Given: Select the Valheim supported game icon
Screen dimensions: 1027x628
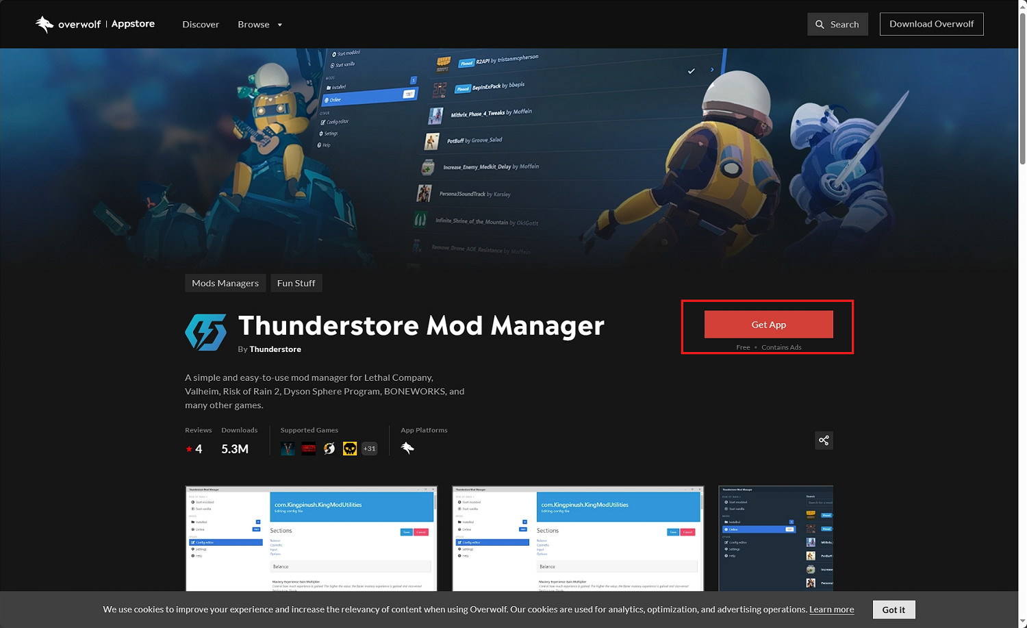Looking at the screenshot, I should 288,449.
